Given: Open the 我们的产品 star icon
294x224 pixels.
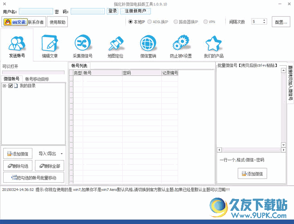Looking at the screenshot, I should click(x=214, y=44).
